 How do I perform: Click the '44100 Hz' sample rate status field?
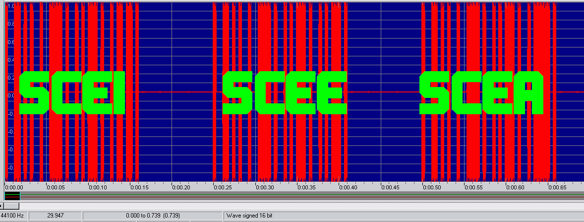(13, 215)
